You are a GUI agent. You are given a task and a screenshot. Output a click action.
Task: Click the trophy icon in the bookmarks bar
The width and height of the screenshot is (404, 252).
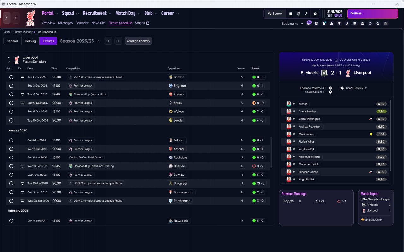point(339,23)
